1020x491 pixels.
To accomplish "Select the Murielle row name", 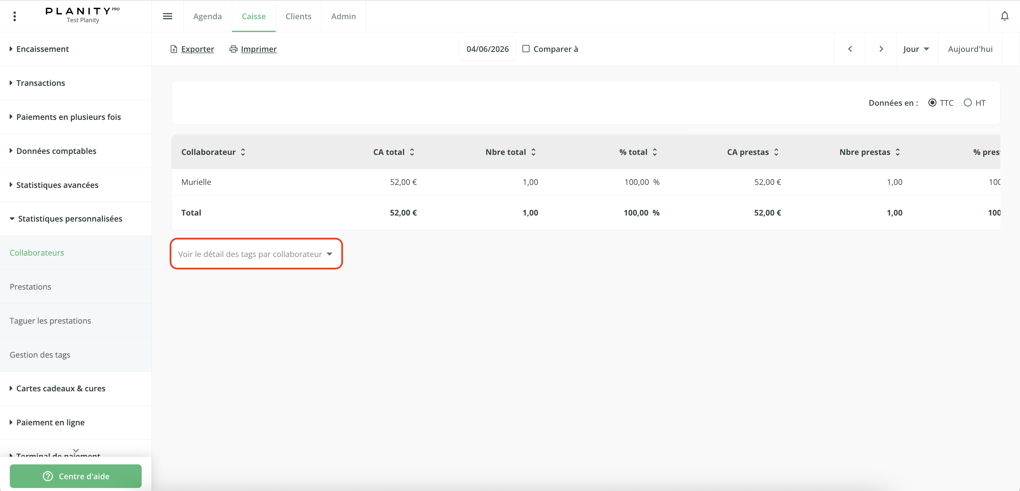I will (x=196, y=182).
